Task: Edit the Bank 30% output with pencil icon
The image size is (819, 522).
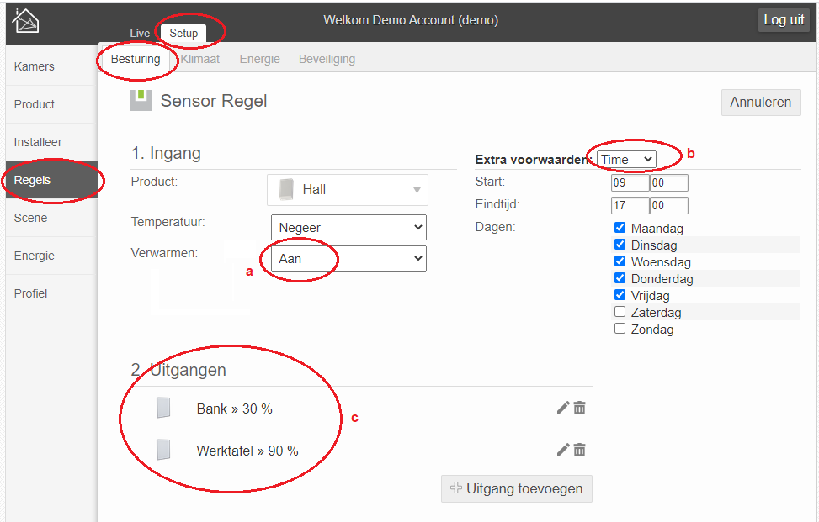Action: tap(563, 408)
